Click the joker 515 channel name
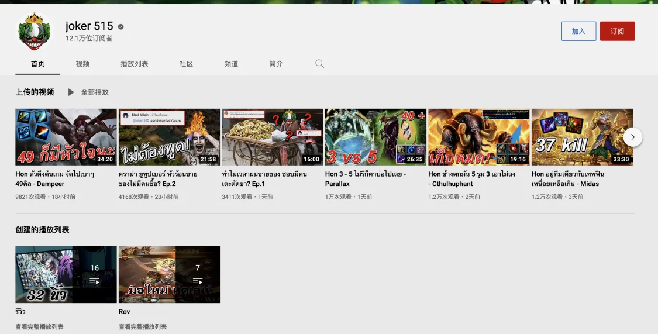This screenshot has width=658, height=334. [89, 26]
